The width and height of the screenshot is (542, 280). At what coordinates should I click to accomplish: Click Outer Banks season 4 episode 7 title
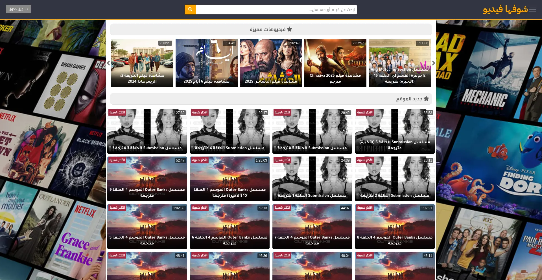click(312, 240)
